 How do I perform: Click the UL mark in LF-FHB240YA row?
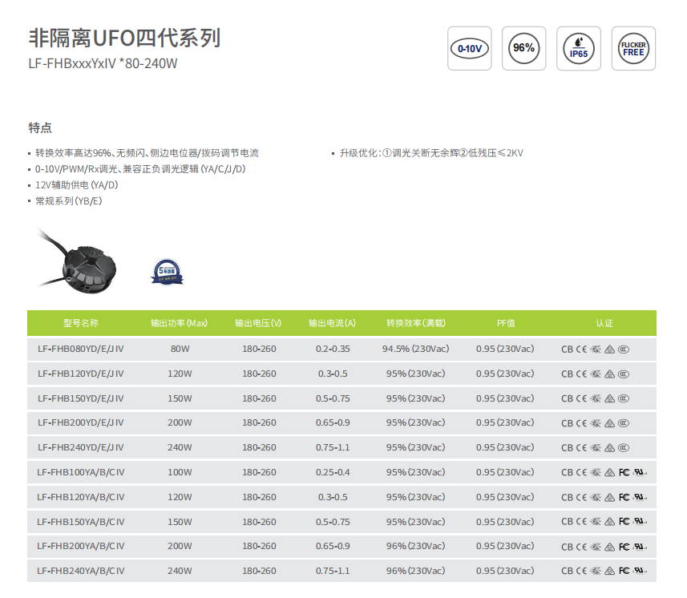[639, 572]
